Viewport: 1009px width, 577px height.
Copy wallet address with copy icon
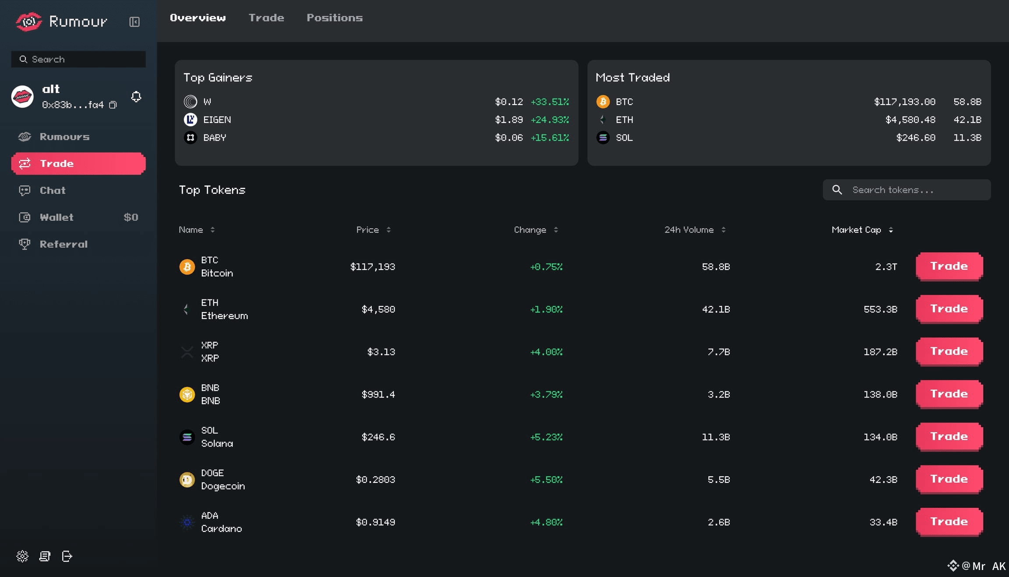(x=113, y=105)
